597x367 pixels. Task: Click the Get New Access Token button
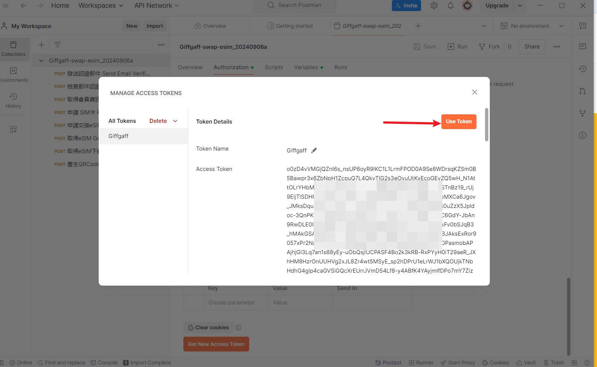pos(216,344)
